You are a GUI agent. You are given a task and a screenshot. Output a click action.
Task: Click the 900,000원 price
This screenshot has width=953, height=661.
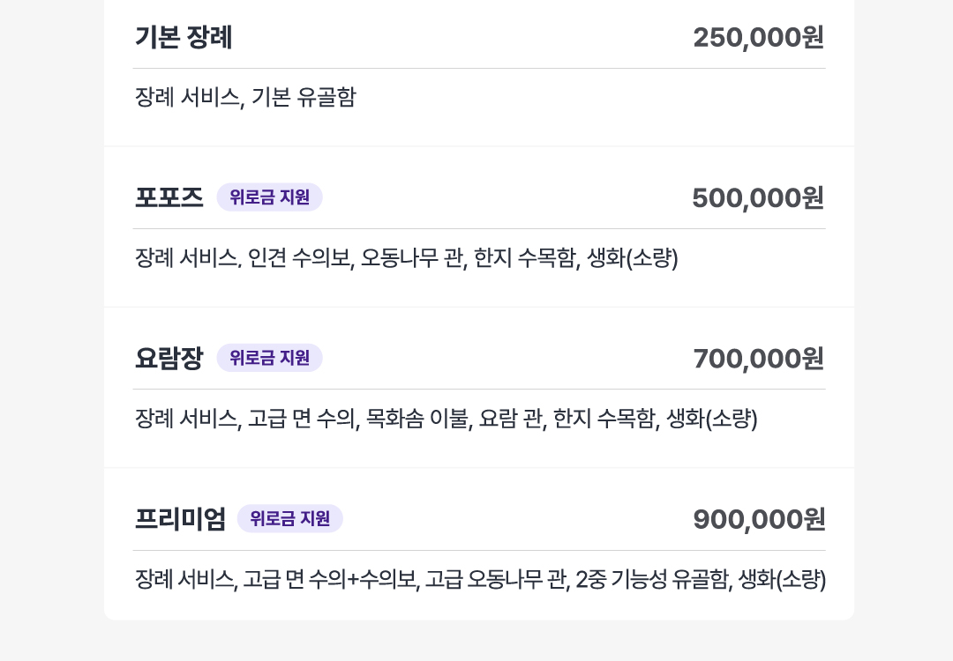[x=759, y=519]
